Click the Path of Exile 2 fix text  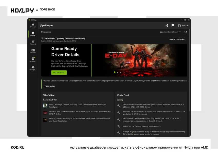pos(151,120)
